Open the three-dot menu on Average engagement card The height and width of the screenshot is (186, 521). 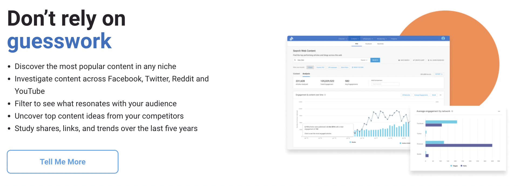(x=499, y=111)
